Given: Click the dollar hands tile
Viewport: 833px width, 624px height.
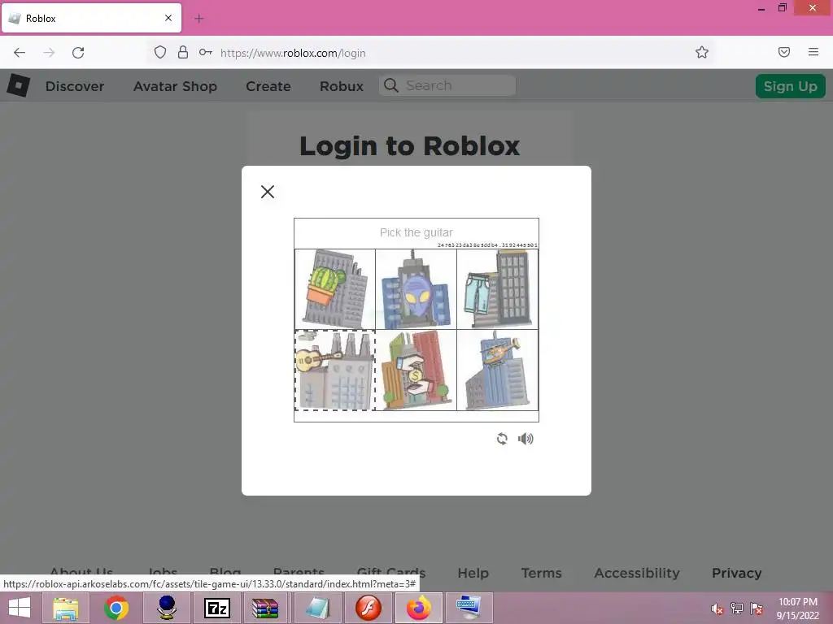Looking at the screenshot, I should 416,370.
